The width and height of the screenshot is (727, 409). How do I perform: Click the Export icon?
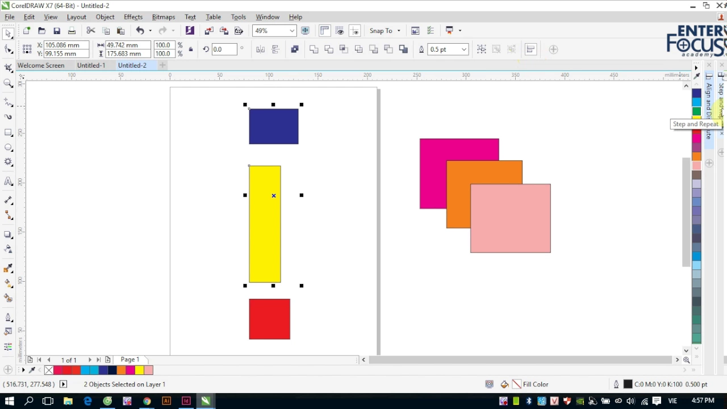[224, 31]
